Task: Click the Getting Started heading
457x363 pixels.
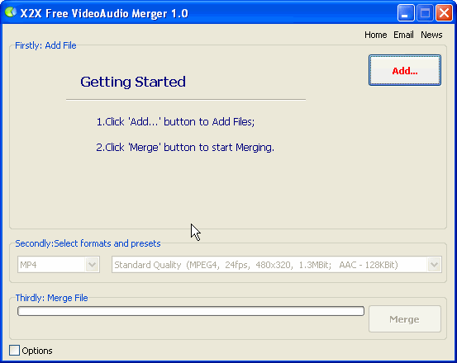Action: [x=133, y=82]
